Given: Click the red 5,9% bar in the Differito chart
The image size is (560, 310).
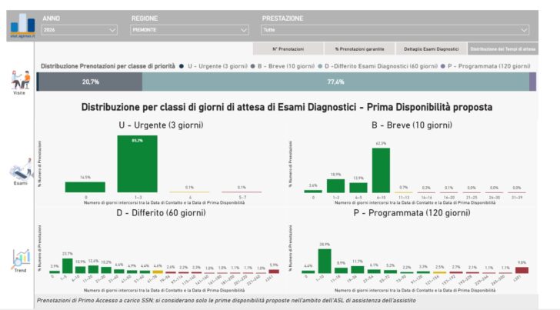Looking at the screenshot, I should (x=274, y=272).
